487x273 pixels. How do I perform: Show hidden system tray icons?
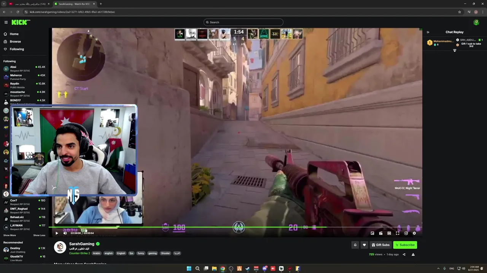pos(438,268)
